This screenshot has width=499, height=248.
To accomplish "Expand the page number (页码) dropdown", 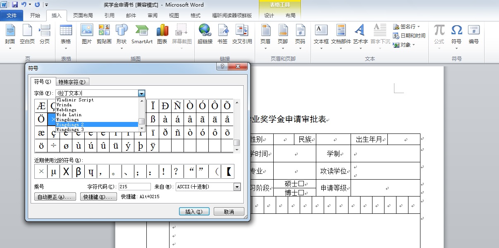I will click(x=300, y=48).
